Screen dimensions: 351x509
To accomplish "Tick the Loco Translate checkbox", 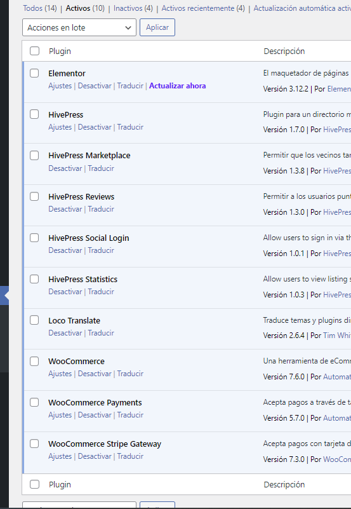I will (x=34, y=320).
